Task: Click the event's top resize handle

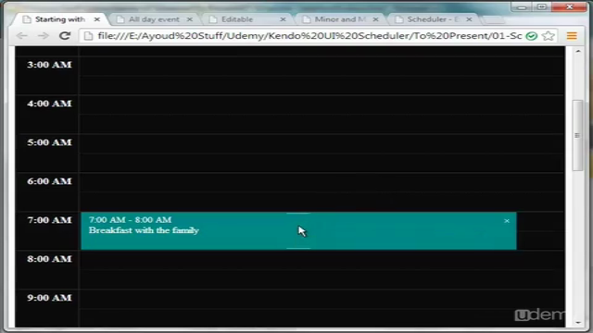Action: coord(298,214)
